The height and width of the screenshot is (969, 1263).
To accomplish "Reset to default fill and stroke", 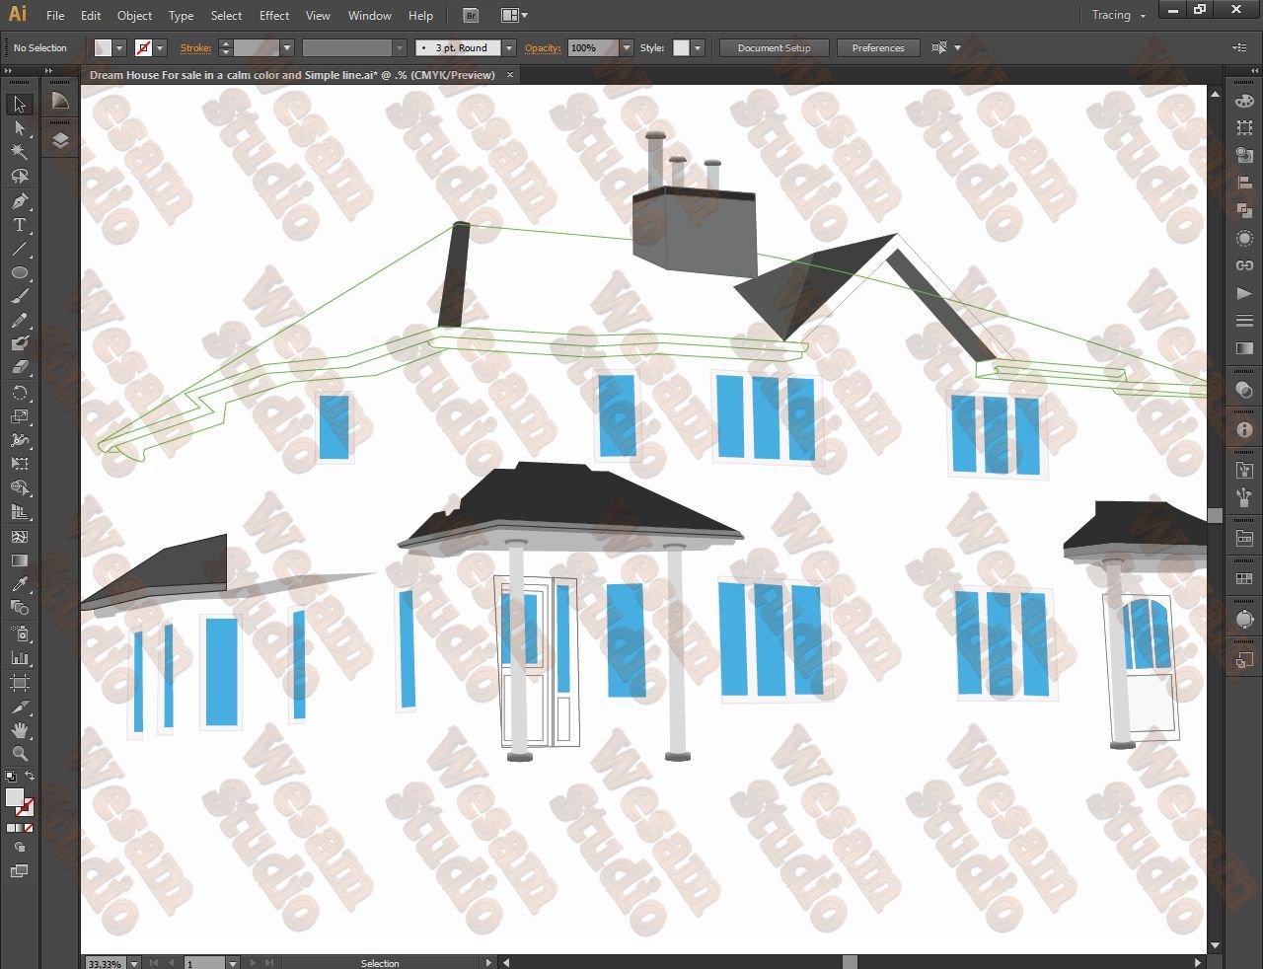I will click(10, 777).
